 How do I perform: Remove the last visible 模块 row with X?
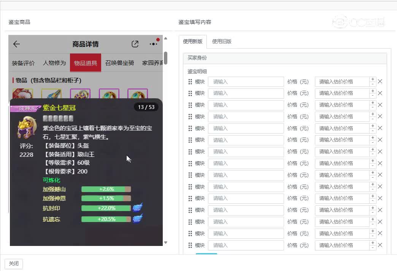click(380, 245)
